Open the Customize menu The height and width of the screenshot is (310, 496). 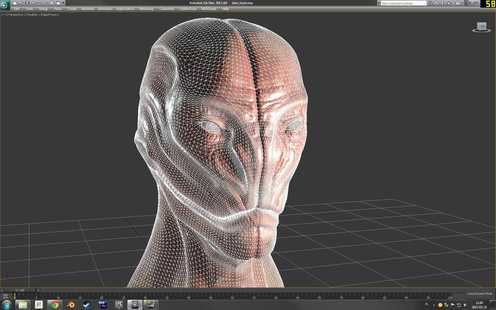[x=167, y=9]
